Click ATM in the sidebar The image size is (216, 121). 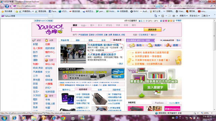tap(48, 56)
